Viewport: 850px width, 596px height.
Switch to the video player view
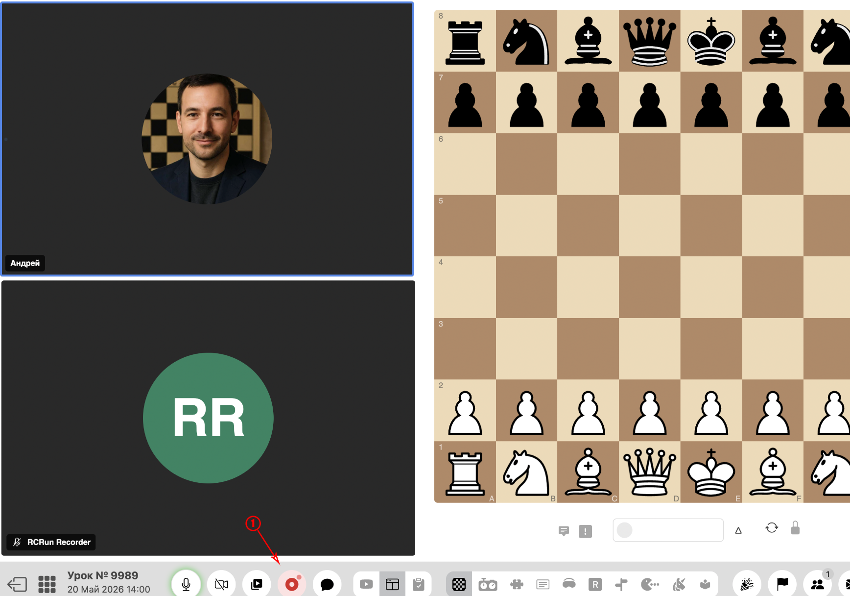click(366, 584)
